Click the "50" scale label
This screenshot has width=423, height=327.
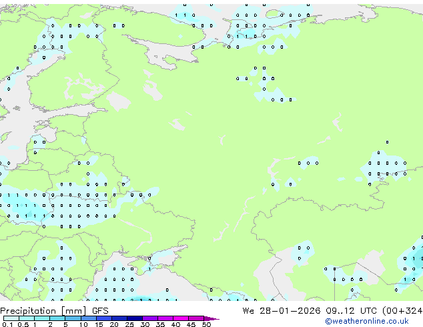point(206,324)
